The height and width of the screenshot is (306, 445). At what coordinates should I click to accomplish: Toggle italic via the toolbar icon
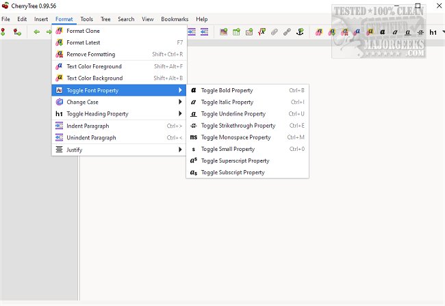tap(395, 32)
